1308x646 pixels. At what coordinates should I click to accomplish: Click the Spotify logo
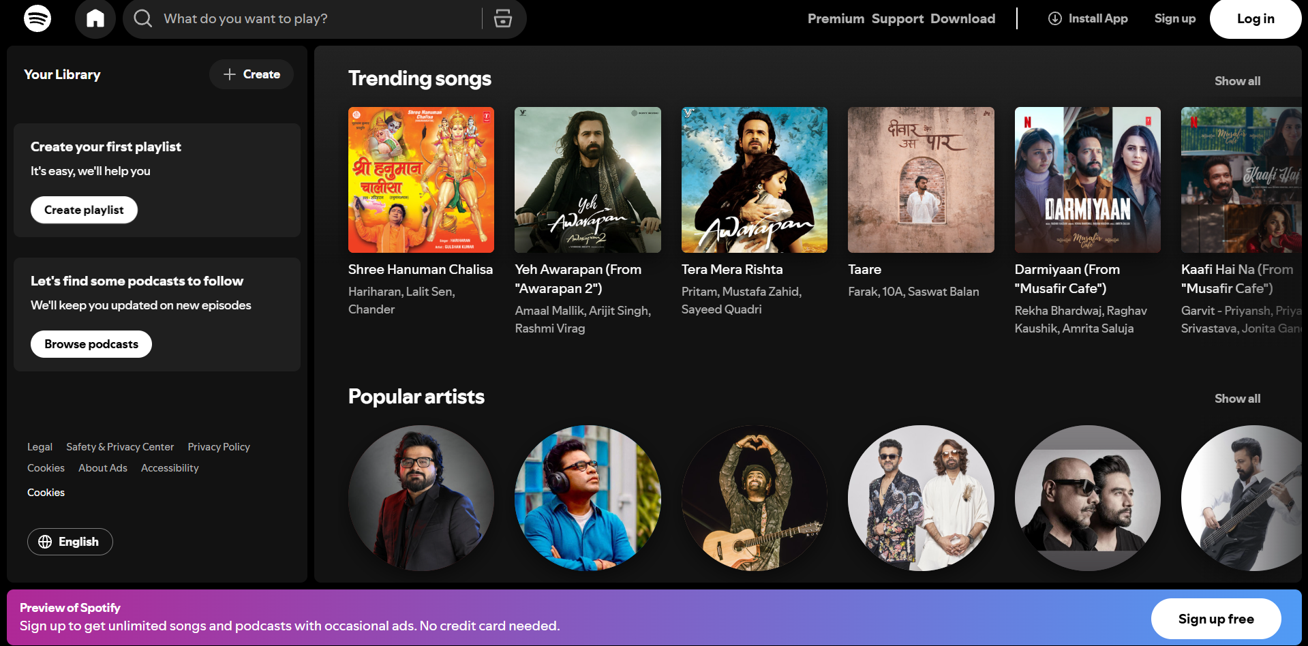click(x=37, y=18)
